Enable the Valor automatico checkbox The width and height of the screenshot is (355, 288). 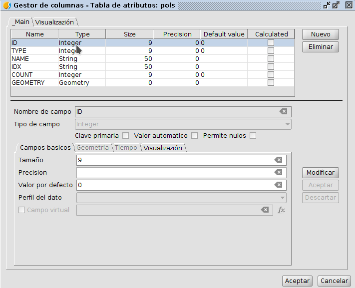pos(195,136)
